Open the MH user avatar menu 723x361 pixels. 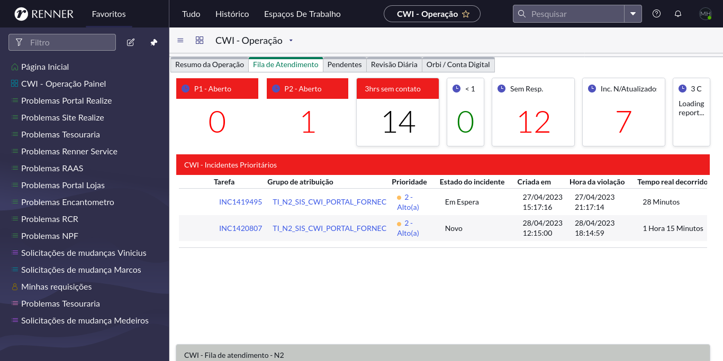pyautogui.click(x=706, y=14)
